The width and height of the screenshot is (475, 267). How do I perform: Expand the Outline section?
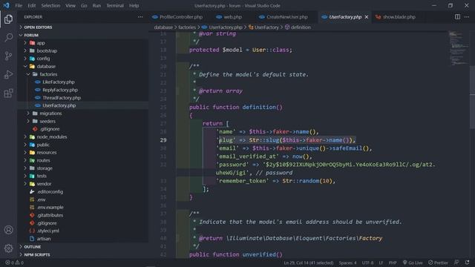(33, 247)
